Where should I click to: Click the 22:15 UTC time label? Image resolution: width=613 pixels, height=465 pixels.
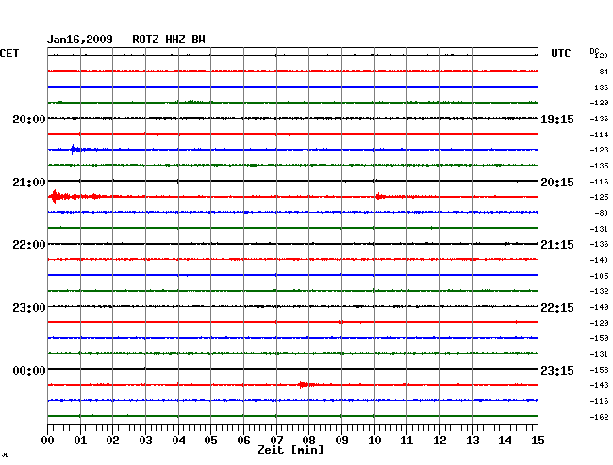coord(557,308)
